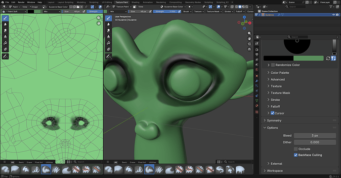The image size is (341, 178).
Task: Uncheck the Cursor option
Action: 272,113
